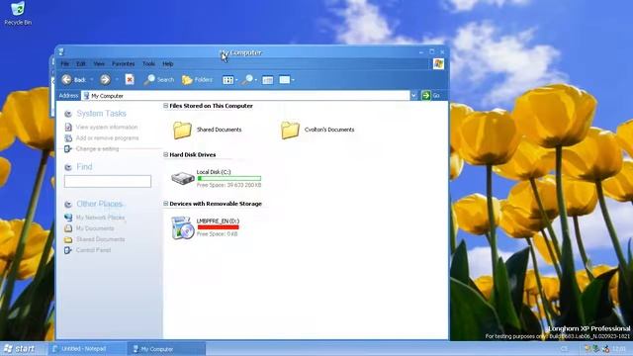Select the Local Disk (C:) drive
This screenshot has height=356, width=633.
tap(217, 178)
